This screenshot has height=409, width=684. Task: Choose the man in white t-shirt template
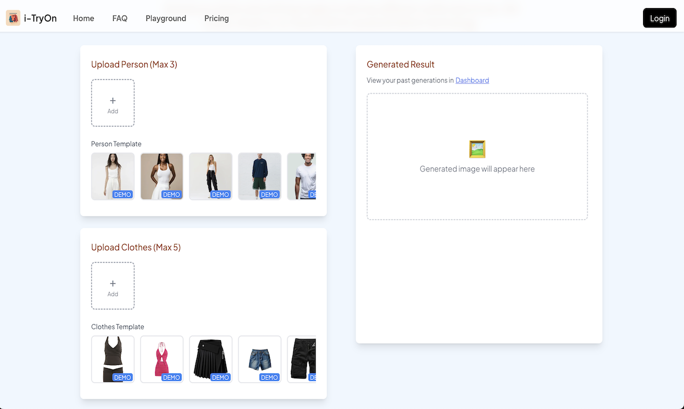coord(302,176)
